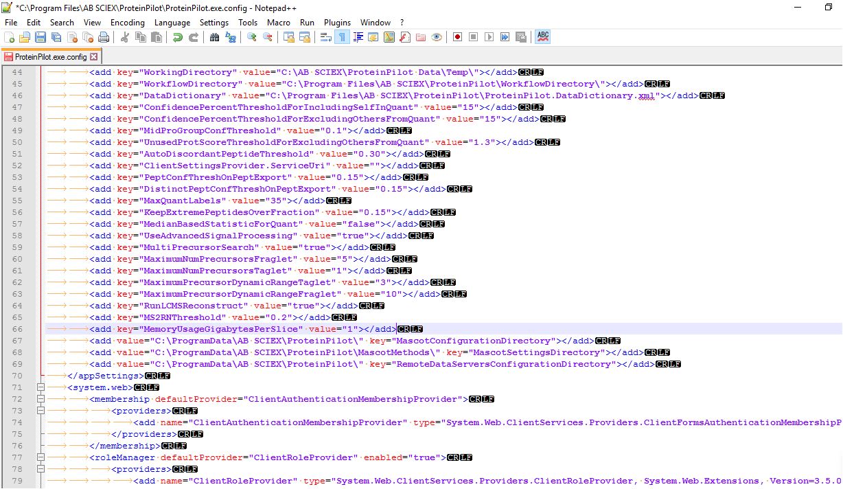Screen dimensions: 843x489
Task: Toggle synchronized vertical scrolling
Action: [x=289, y=36]
